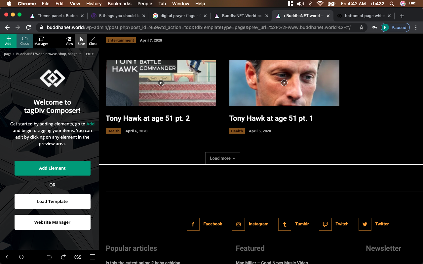Open the Website Manager button
Screen dimensions: 423x264
click(53, 222)
